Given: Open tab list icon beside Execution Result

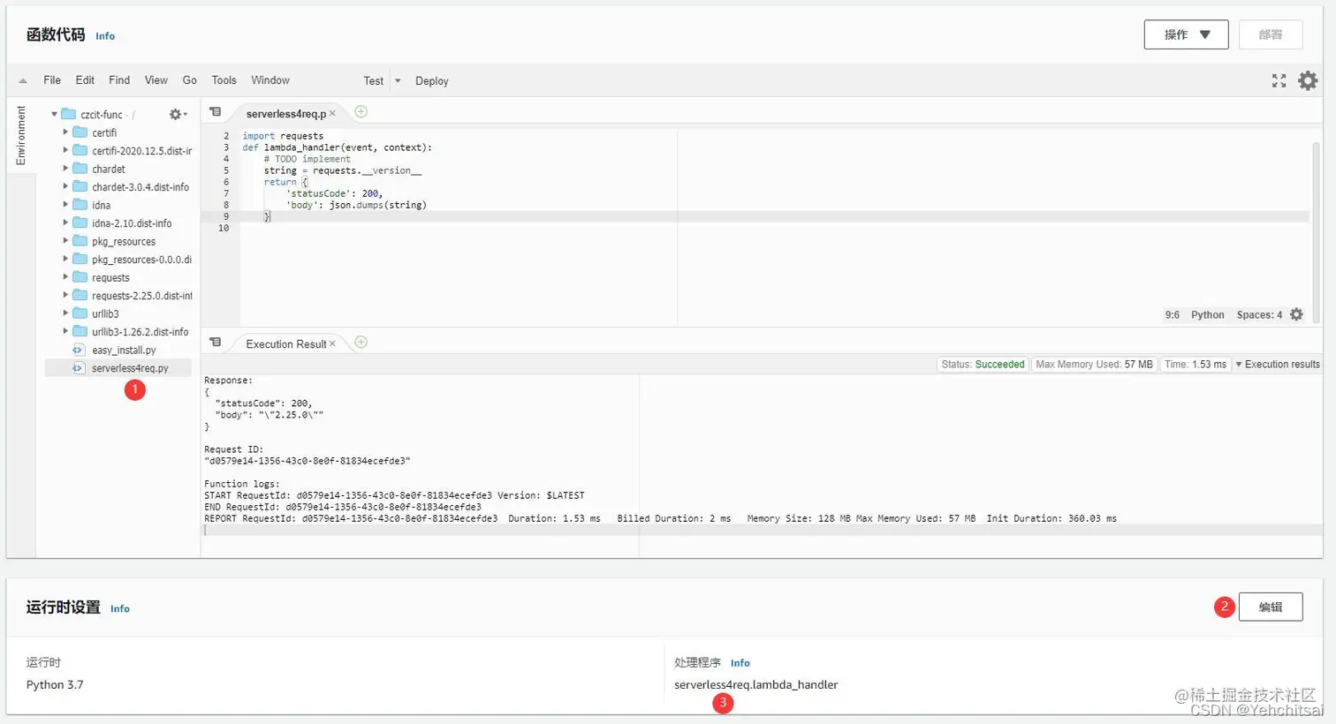Looking at the screenshot, I should coord(215,343).
